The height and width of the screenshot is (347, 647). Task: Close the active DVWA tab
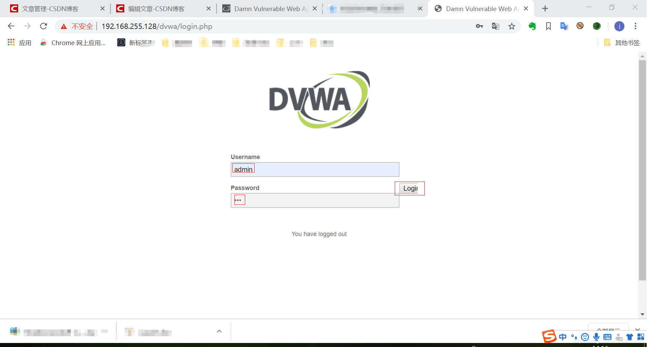point(526,9)
